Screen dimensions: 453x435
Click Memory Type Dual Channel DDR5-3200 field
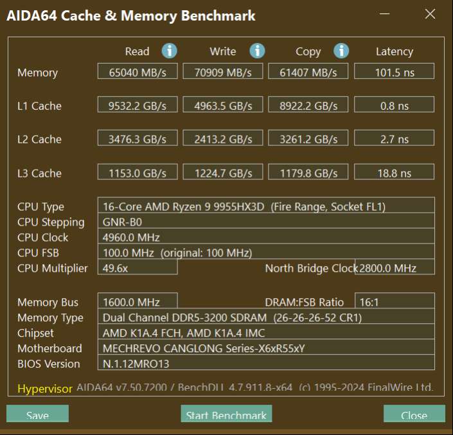point(266,316)
